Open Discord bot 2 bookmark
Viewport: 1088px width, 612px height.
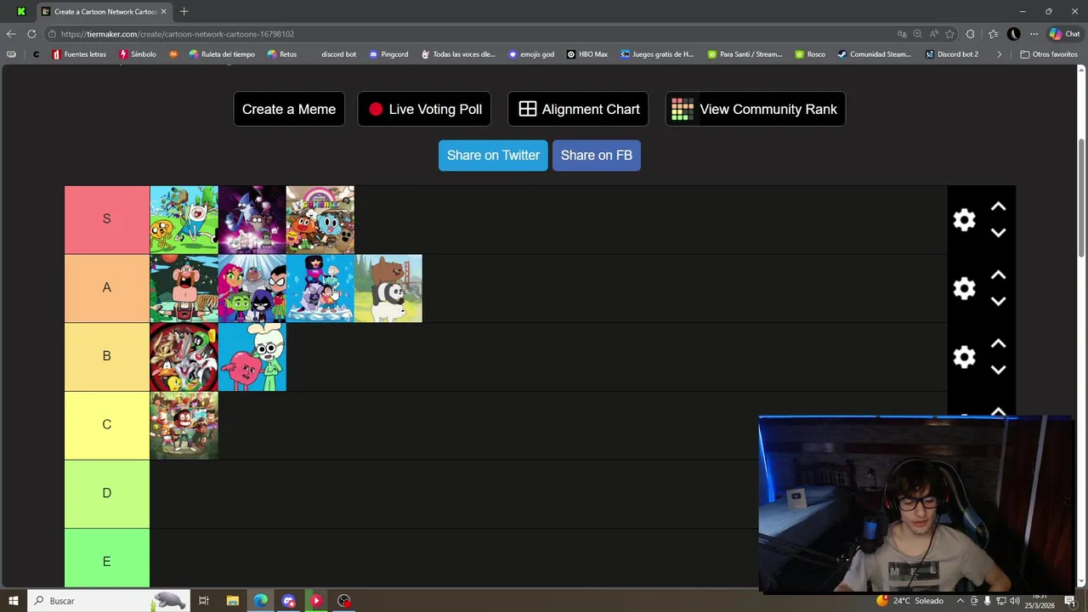click(952, 54)
